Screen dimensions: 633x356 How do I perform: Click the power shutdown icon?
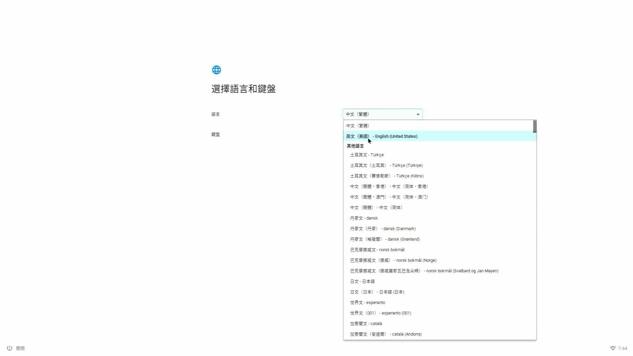[10, 348]
